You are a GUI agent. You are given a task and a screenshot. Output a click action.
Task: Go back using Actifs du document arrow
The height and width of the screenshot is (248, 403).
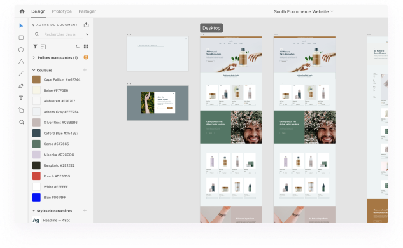coord(33,25)
